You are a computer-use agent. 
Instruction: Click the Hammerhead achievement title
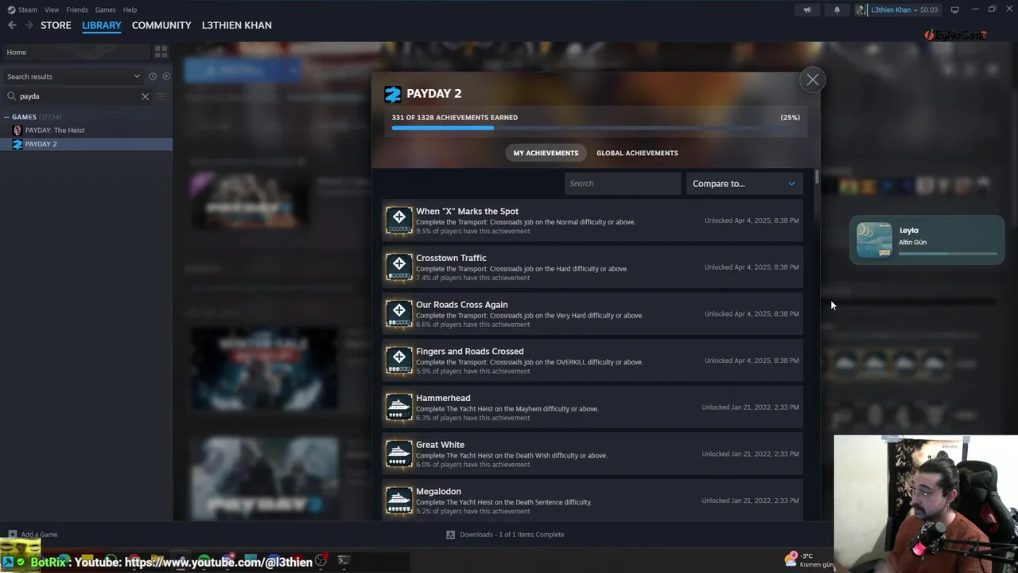(443, 398)
